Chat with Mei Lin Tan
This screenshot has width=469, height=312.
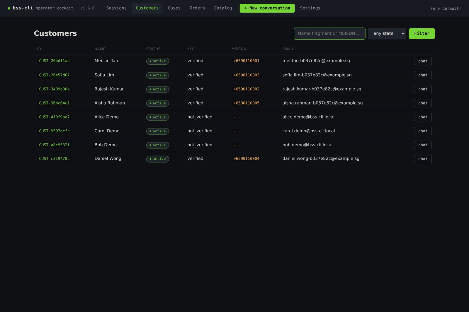pyautogui.click(x=423, y=61)
